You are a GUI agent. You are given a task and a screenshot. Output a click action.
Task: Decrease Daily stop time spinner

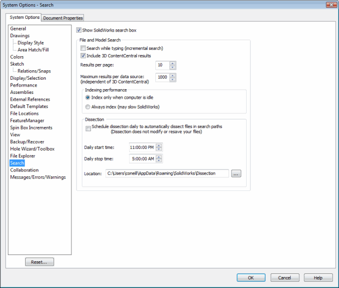pyautogui.click(x=158, y=161)
